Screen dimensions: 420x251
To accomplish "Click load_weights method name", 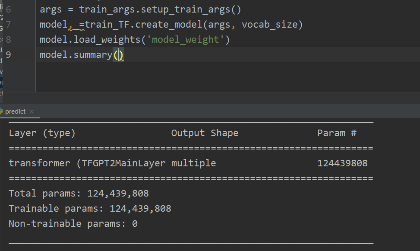I will click(x=107, y=40).
